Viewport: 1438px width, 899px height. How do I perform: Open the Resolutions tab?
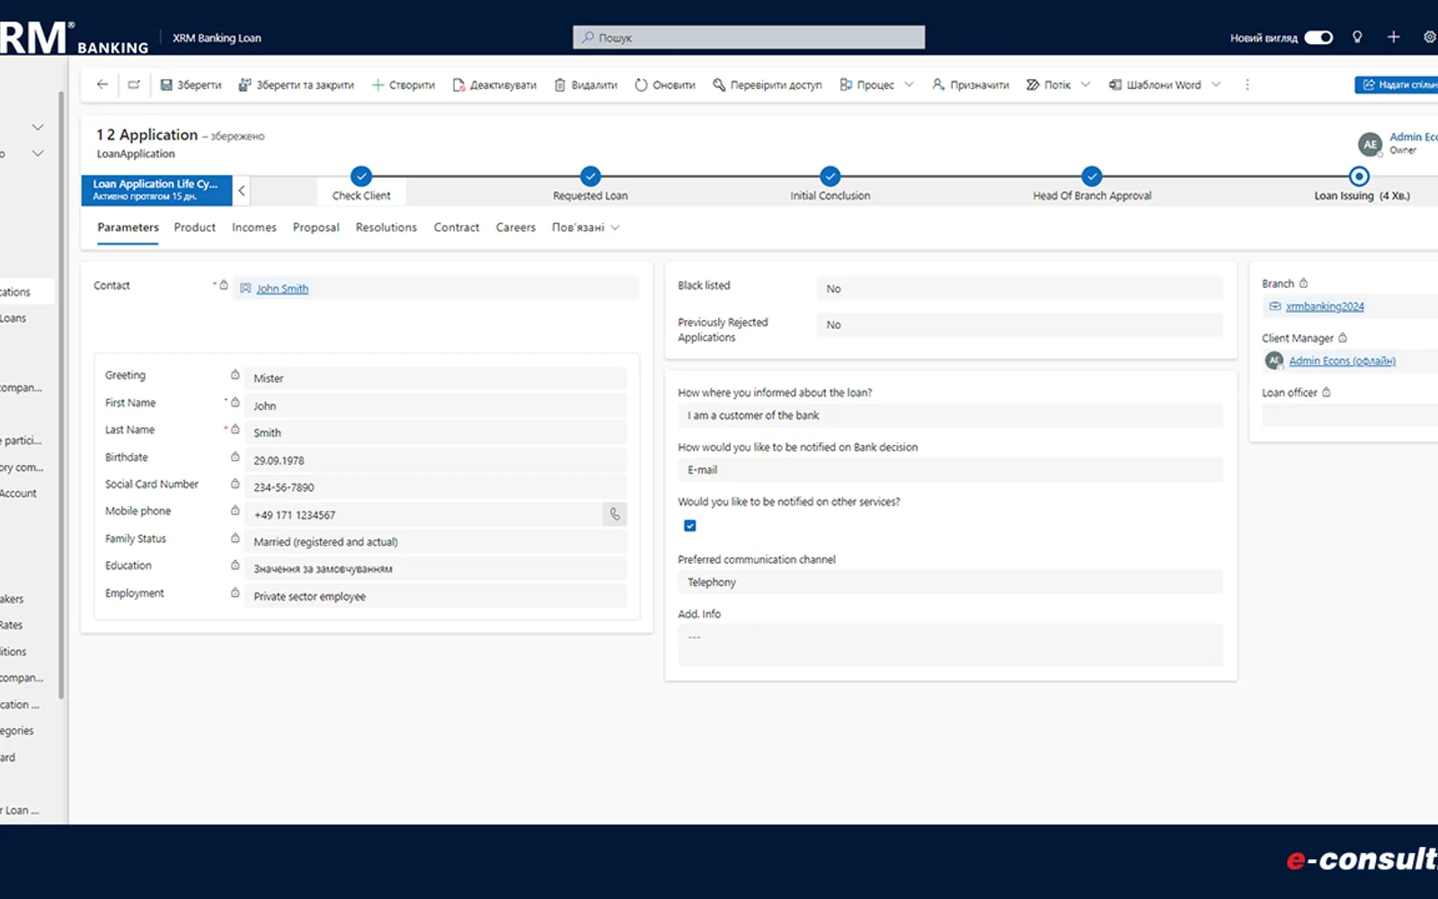coord(386,227)
